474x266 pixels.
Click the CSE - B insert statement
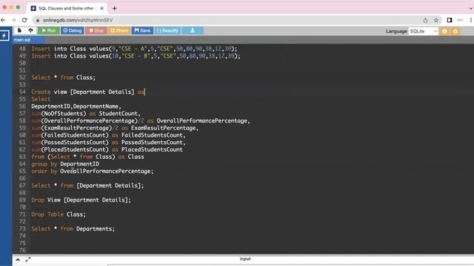[x=136, y=56]
